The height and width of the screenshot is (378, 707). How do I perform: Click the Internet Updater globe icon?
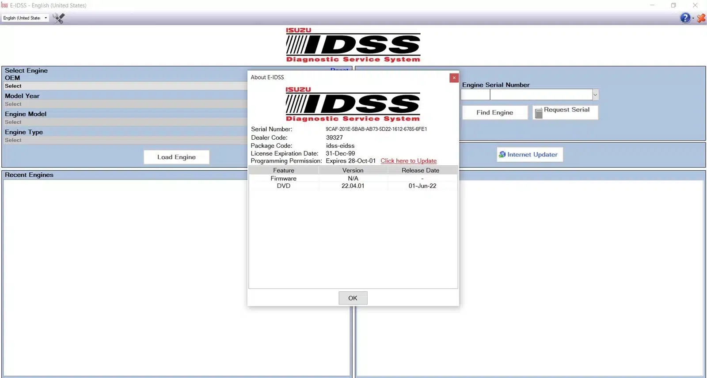[502, 154]
